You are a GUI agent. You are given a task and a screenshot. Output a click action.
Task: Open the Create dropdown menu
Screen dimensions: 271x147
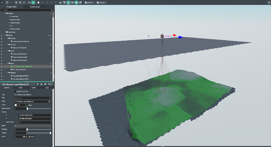89,2
